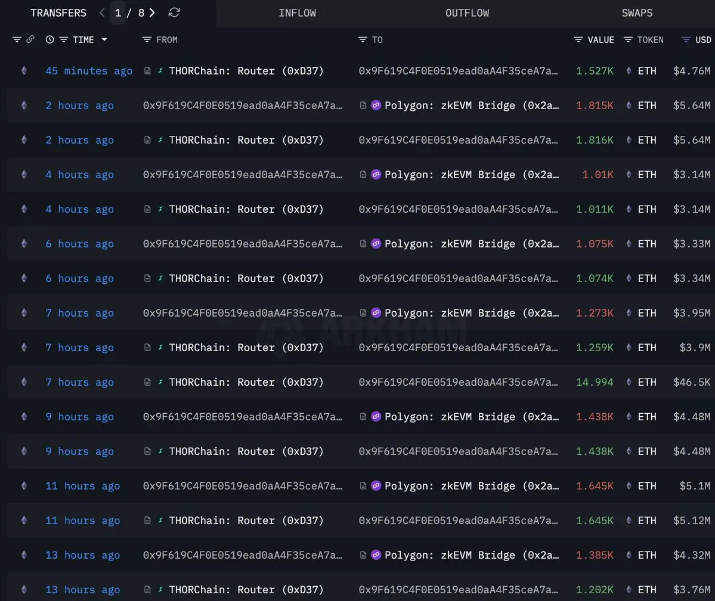Click Ethereum chain icon in the 1.259K row

[24, 348]
